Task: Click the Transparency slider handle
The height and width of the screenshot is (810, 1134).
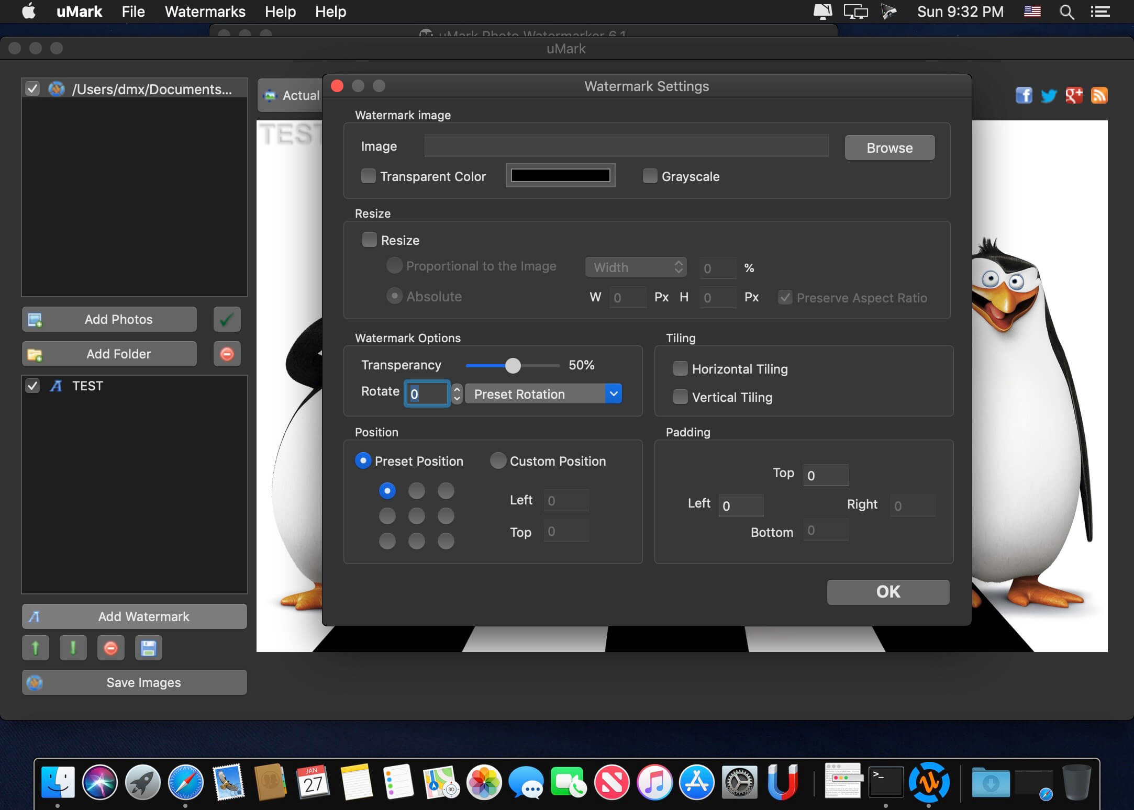Action: (513, 365)
